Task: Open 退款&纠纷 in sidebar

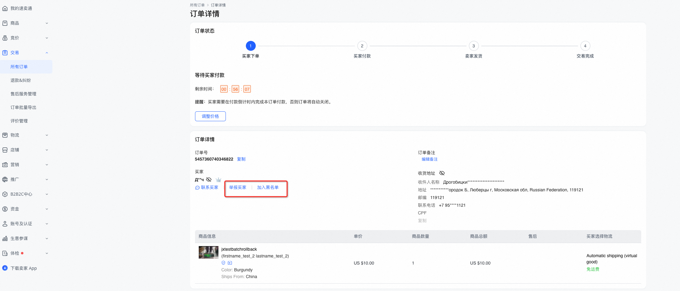Action: click(x=20, y=80)
